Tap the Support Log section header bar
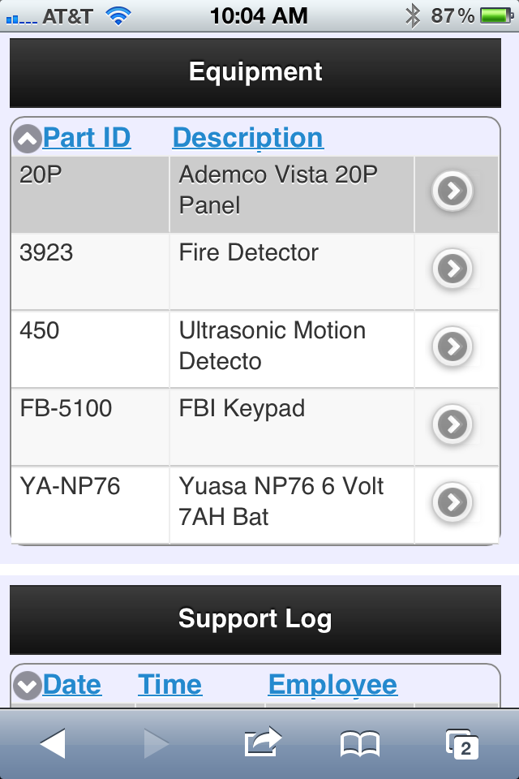The height and width of the screenshot is (779, 519). [x=255, y=619]
